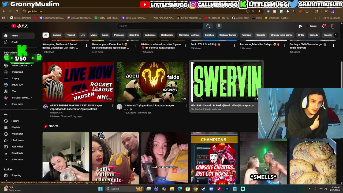Click the Chrome address bar
343x193 pixels.
134,11
